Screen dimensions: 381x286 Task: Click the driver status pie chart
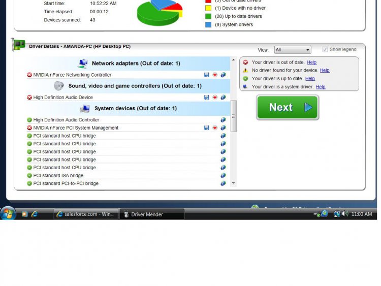click(160, 12)
